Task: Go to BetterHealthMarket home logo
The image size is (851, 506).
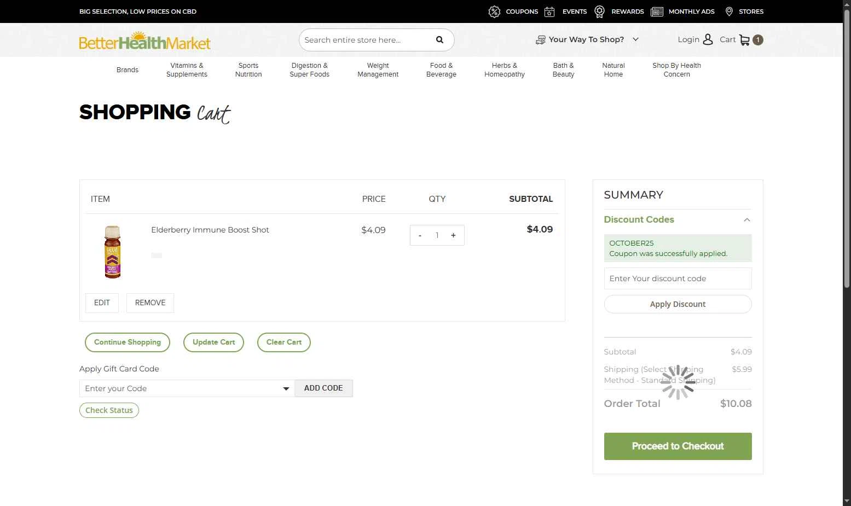Action: point(145,40)
